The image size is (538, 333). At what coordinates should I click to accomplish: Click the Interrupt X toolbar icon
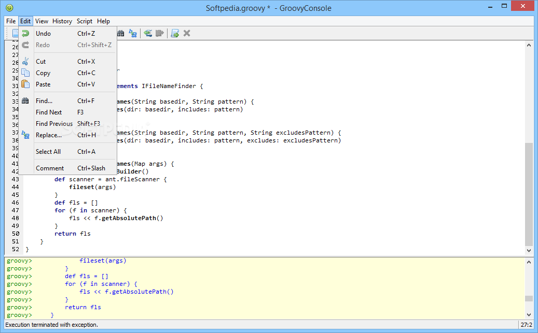click(187, 33)
